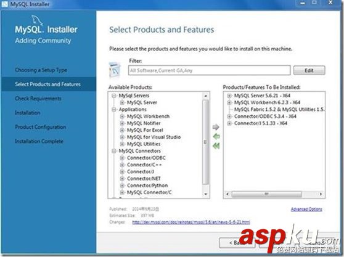
Task: Expand MySQL Workbench 6.2.3 - X64 to install
Action: pos(229,102)
